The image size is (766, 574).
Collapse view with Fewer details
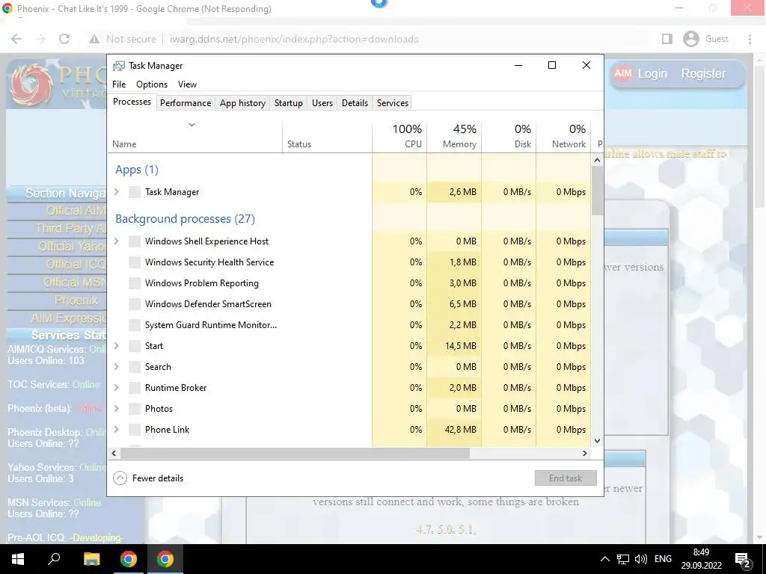pyautogui.click(x=149, y=478)
